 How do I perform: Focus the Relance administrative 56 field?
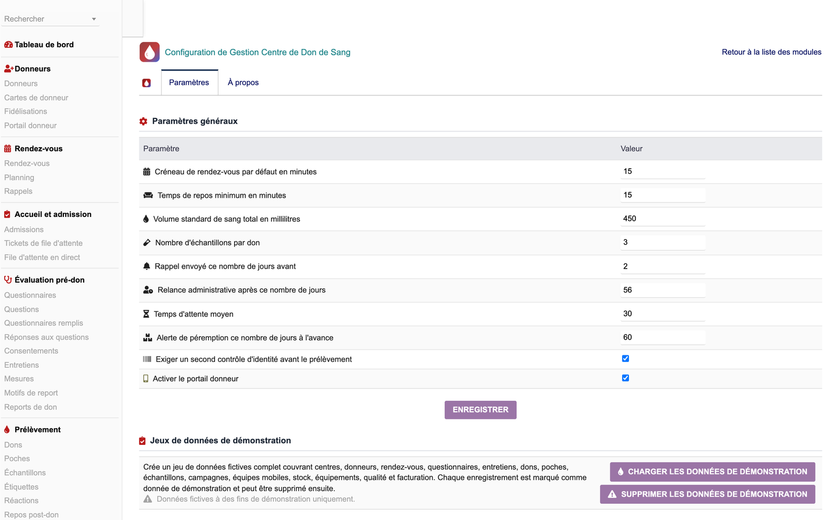point(663,290)
